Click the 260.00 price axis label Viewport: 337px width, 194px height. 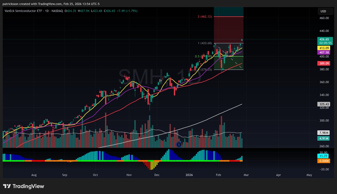[324, 146]
